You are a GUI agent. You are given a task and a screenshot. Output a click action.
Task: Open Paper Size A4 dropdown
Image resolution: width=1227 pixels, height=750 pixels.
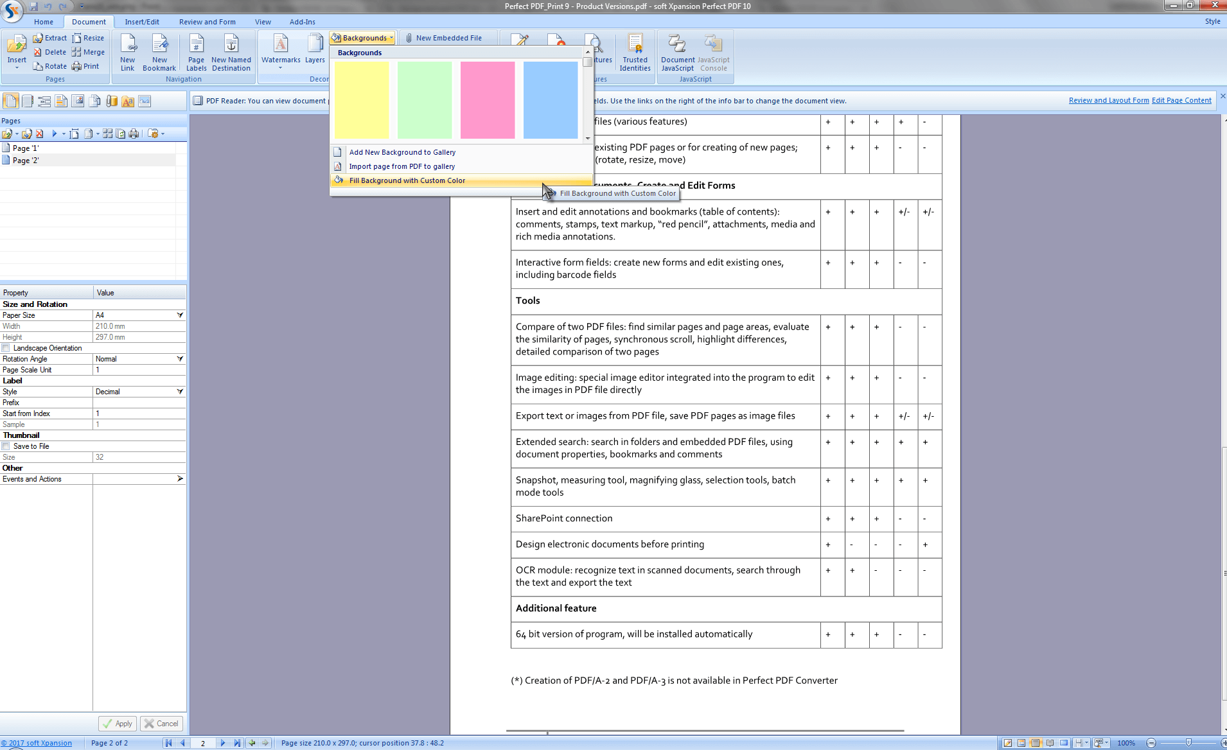coord(180,315)
